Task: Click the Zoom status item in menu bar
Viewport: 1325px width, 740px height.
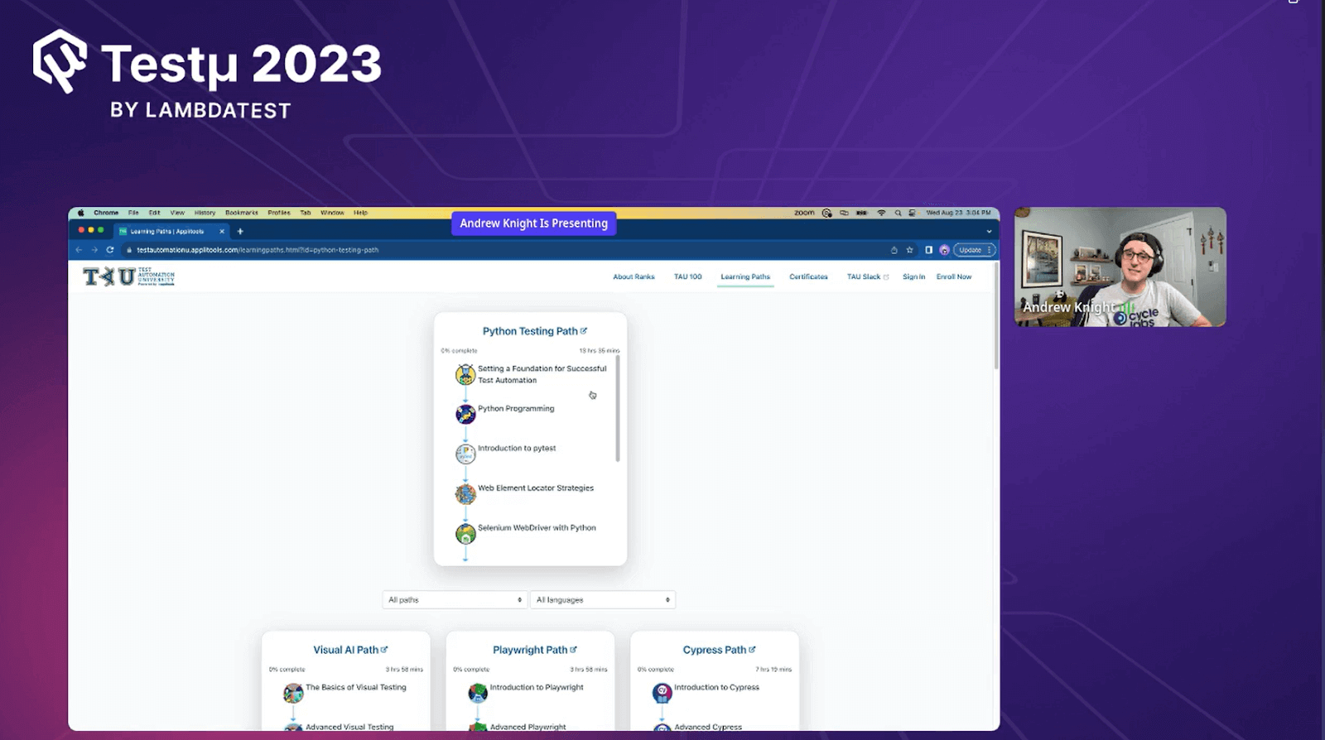Action: click(x=804, y=213)
